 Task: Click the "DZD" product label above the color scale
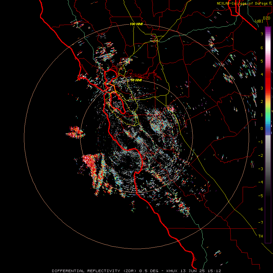coord(266,18)
